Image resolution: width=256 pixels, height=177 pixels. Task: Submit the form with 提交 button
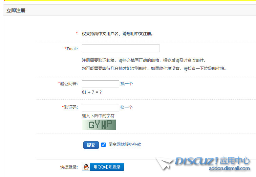pyautogui.click(x=91, y=145)
